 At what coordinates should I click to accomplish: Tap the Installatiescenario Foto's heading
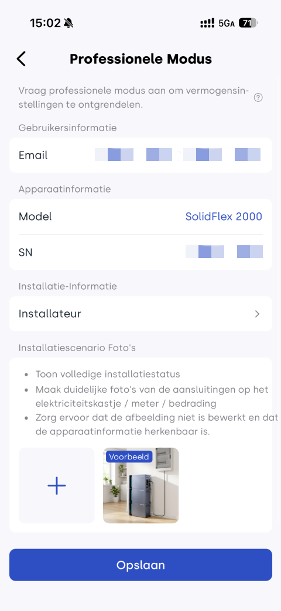(x=77, y=348)
